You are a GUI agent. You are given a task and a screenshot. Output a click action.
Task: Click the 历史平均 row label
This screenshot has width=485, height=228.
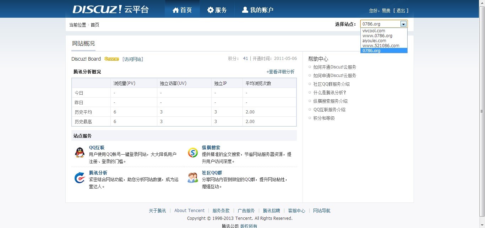[x=83, y=112]
